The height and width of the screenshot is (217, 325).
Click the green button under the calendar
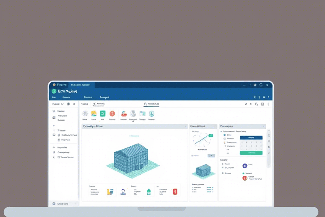pos(251,153)
